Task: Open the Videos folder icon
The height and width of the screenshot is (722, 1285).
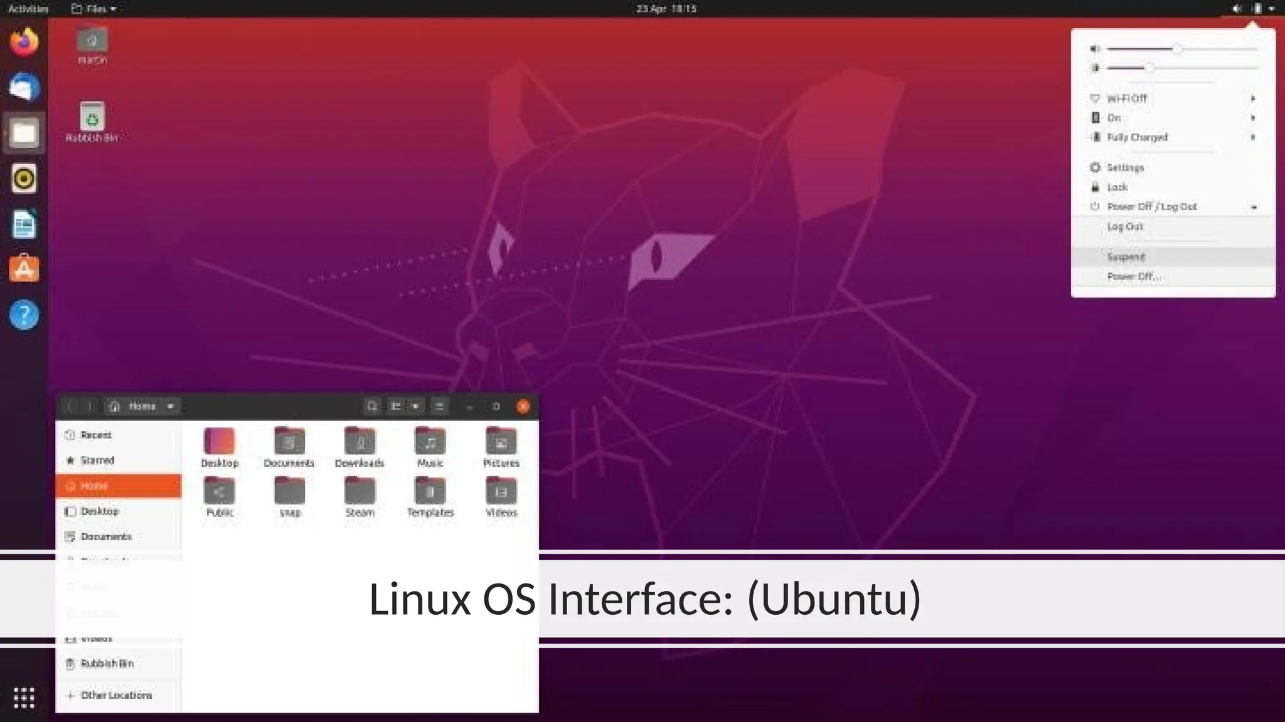Action: (501, 497)
